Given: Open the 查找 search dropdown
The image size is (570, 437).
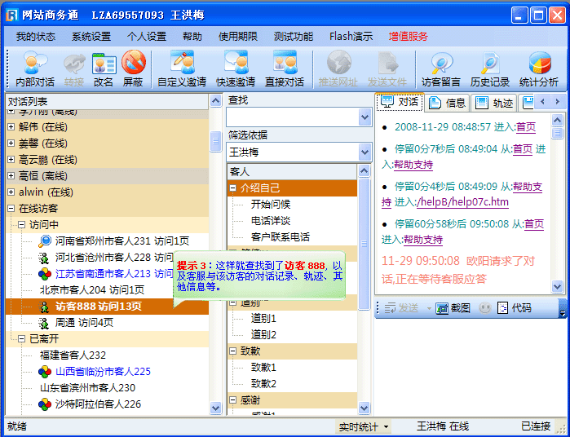Looking at the screenshot, I should click(x=365, y=117).
